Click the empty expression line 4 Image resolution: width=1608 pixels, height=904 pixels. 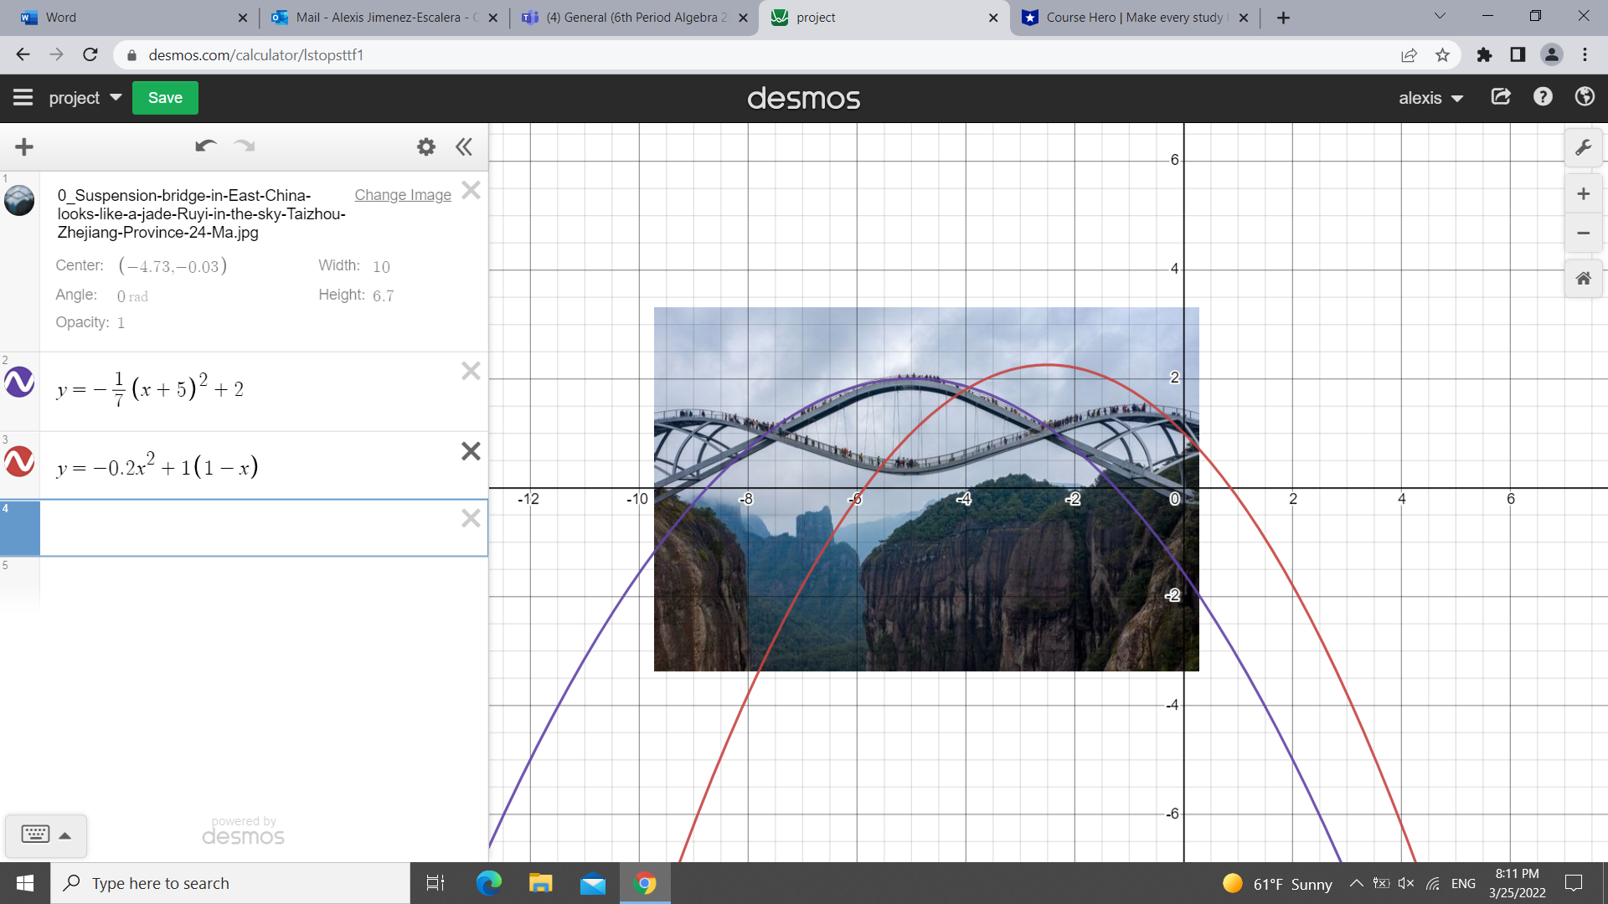pyautogui.click(x=251, y=527)
